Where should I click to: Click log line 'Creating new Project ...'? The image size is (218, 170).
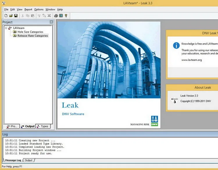coord(30,141)
